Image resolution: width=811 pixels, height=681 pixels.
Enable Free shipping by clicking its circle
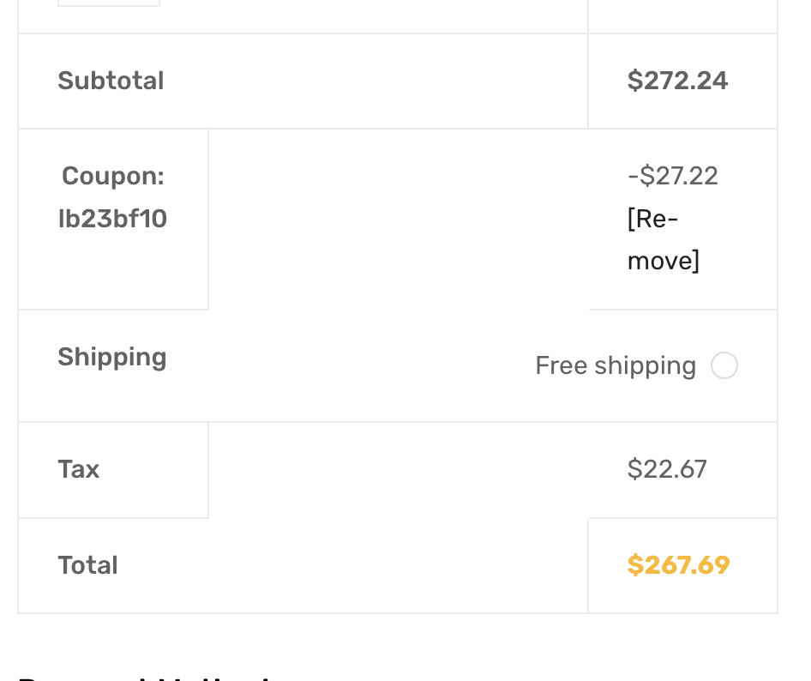point(724,365)
